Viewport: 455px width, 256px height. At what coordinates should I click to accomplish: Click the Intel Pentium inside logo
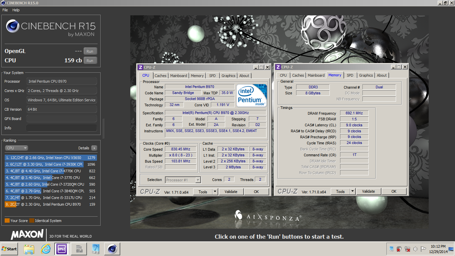pyautogui.click(x=251, y=95)
